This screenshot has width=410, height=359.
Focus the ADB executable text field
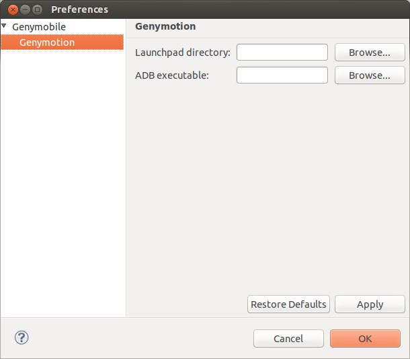pyautogui.click(x=282, y=75)
